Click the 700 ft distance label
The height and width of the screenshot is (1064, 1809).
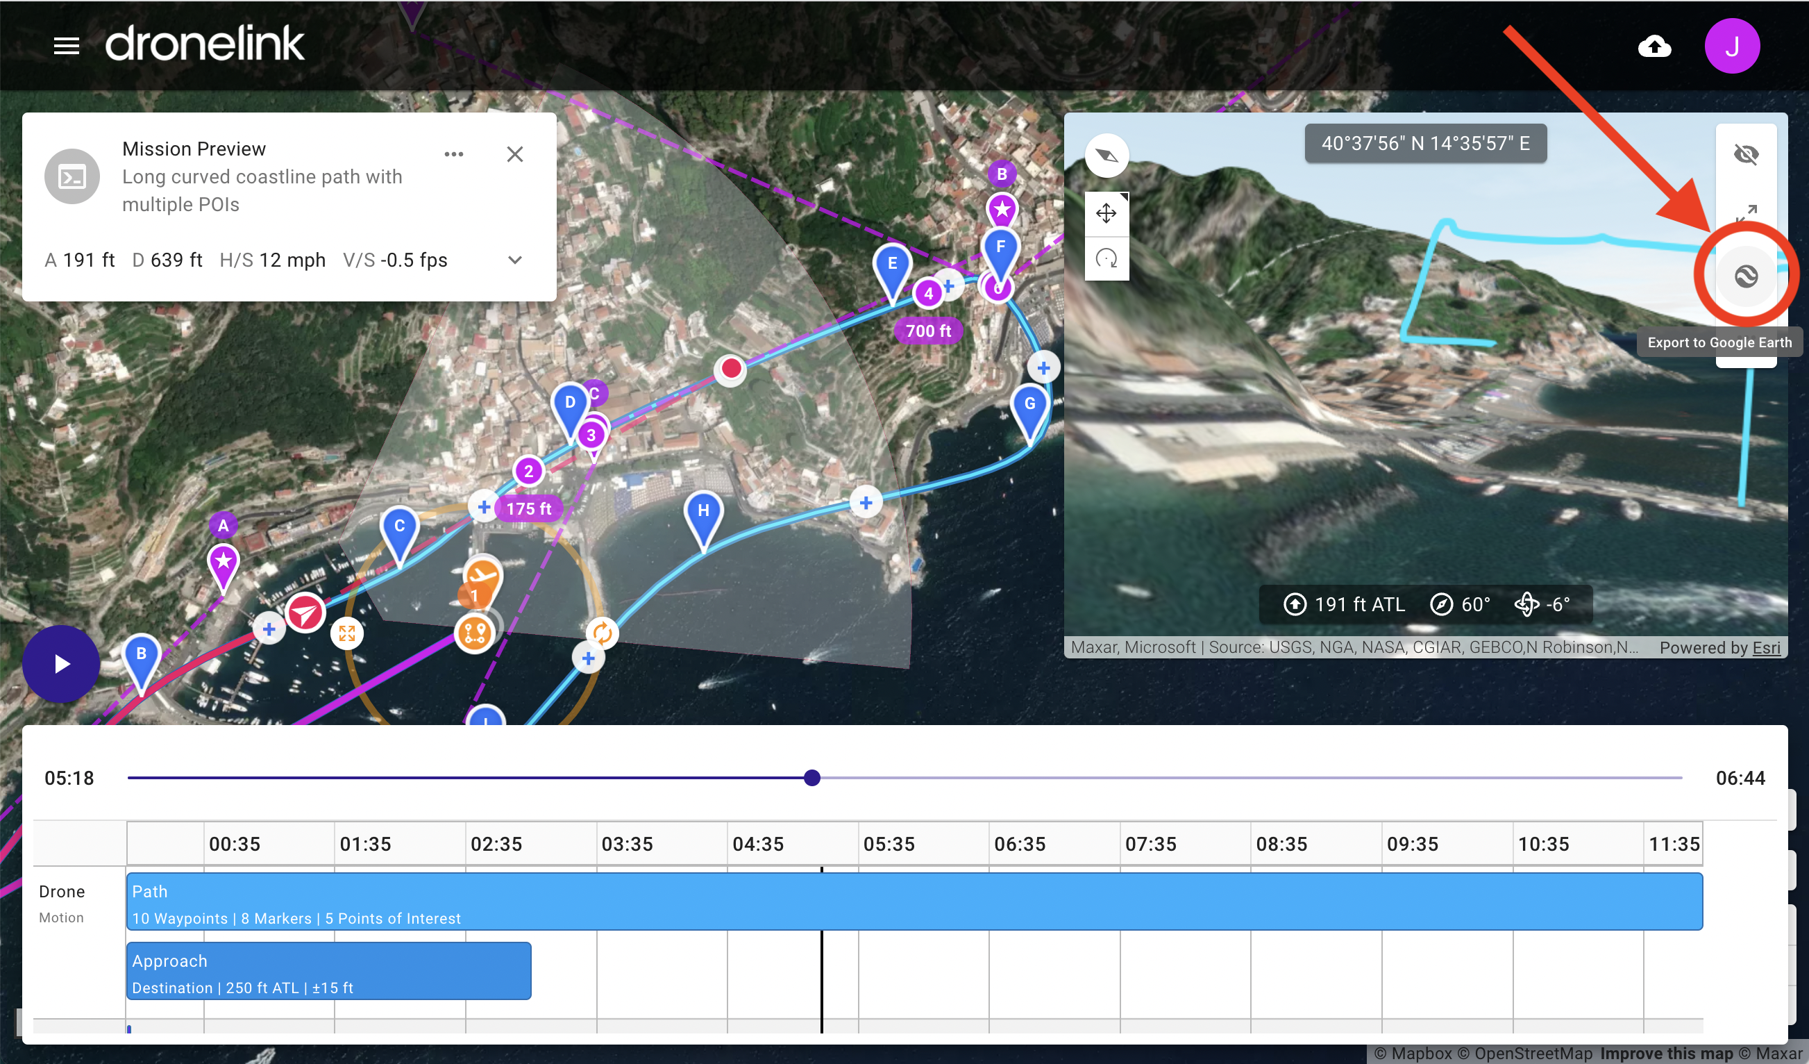click(927, 331)
